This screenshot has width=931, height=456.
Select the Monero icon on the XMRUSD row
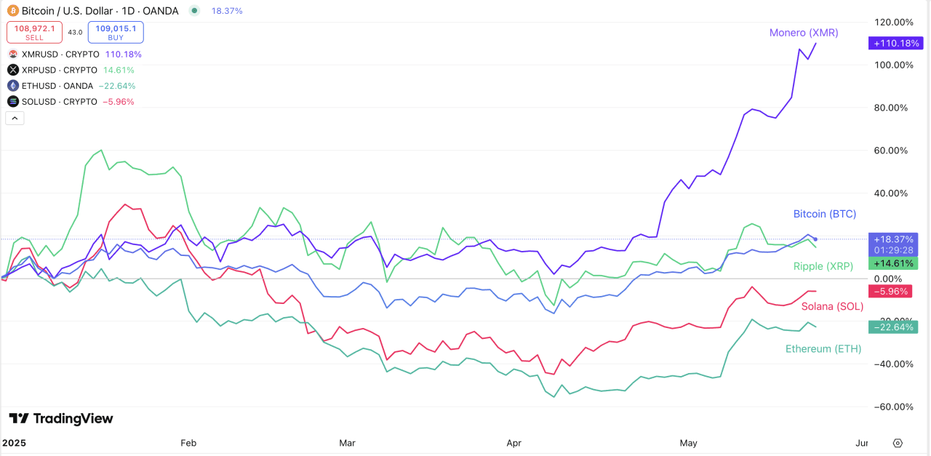coord(12,54)
